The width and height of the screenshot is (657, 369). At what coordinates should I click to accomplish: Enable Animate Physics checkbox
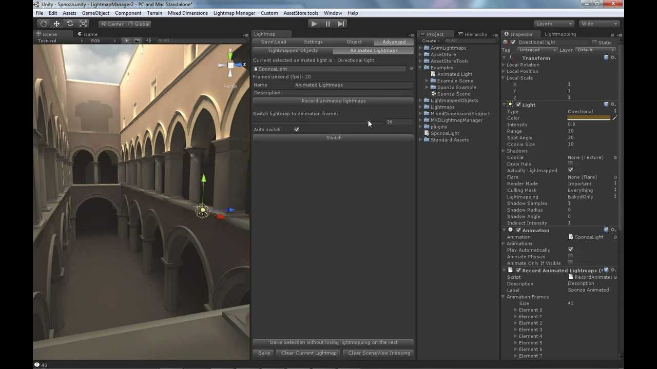[x=570, y=256]
